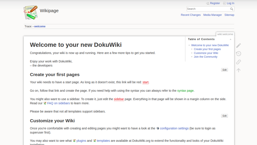Click the edit page pencil icon
Screen dimensions: 257x145
238,45
